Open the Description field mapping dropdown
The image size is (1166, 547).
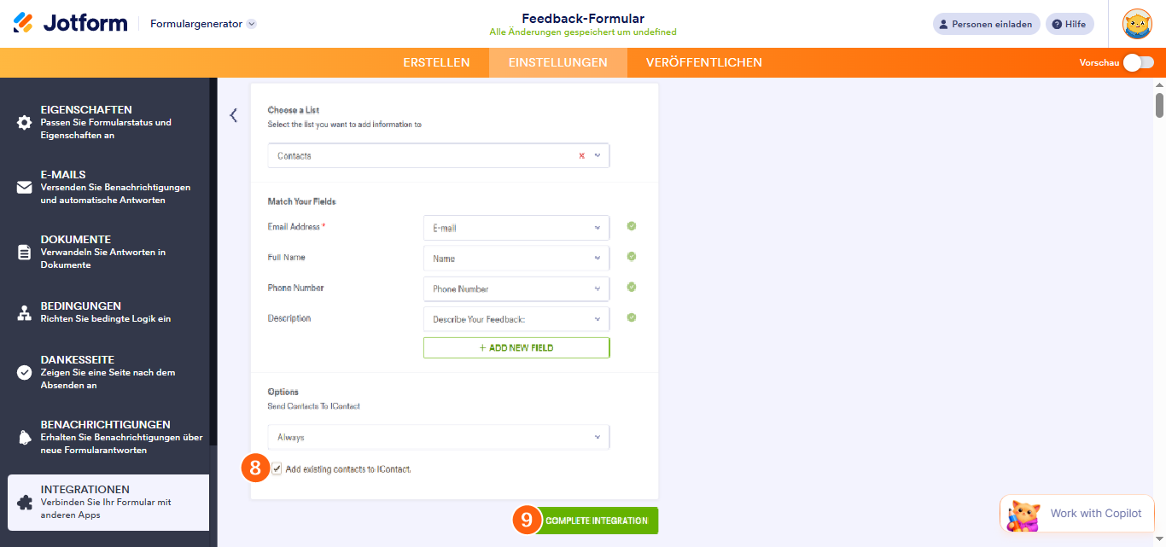tap(516, 319)
